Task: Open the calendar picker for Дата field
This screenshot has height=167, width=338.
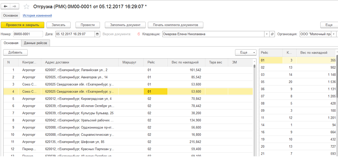Action: click(x=97, y=34)
